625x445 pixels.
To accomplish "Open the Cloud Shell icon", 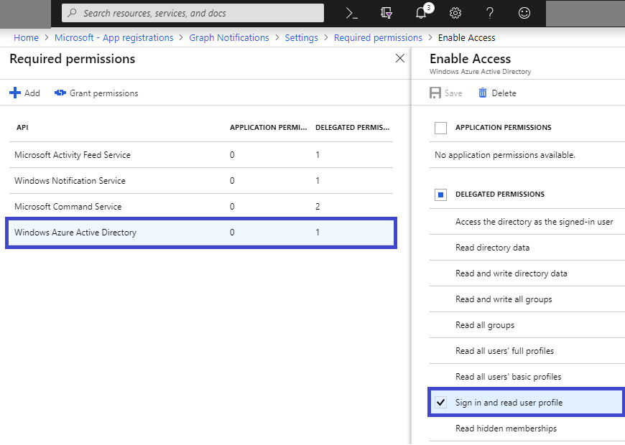I will (x=351, y=13).
